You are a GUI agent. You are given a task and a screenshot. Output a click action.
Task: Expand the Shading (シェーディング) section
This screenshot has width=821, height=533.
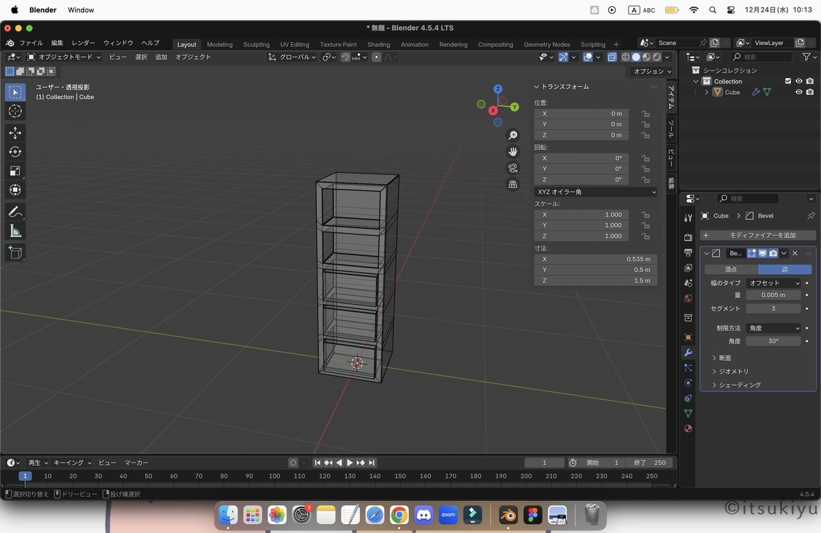coord(736,385)
